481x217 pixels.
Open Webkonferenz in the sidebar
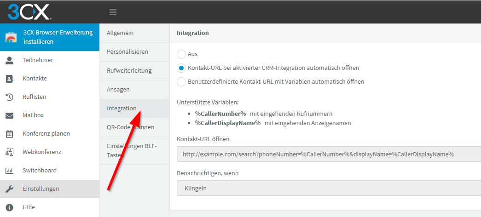pyautogui.click(x=50, y=152)
